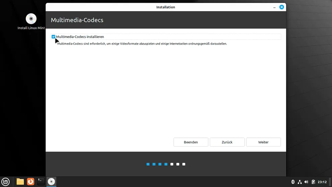This screenshot has height=187, width=332.
Task: Launch the Files folder icon in the panel
Action: (x=20, y=182)
